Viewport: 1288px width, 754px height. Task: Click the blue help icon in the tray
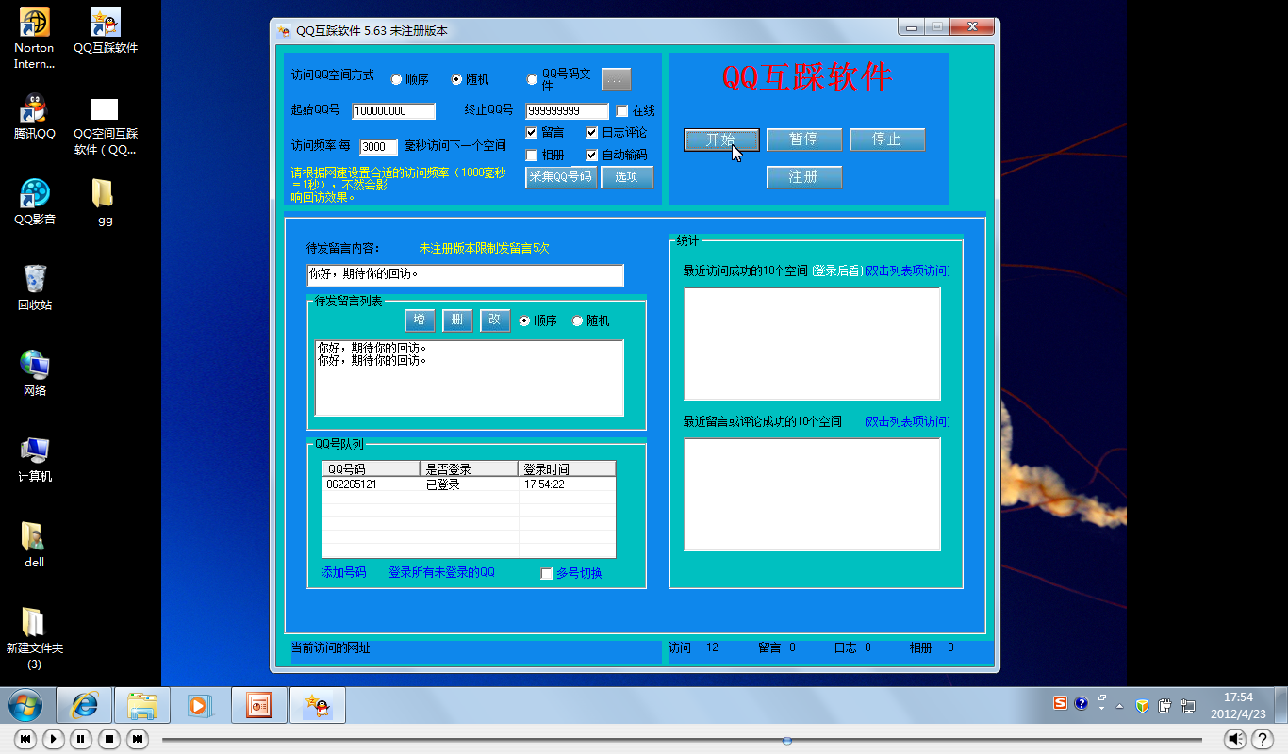[x=1081, y=704]
